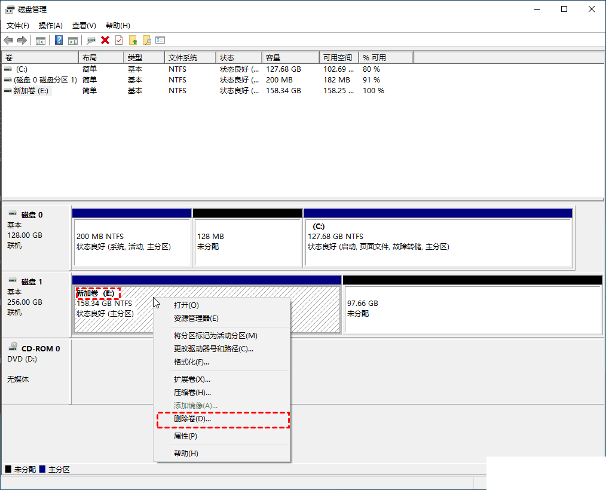The width and height of the screenshot is (606, 490).
Task: Click the Forward arrow toolbar icon
Action: tap(22, 40)
